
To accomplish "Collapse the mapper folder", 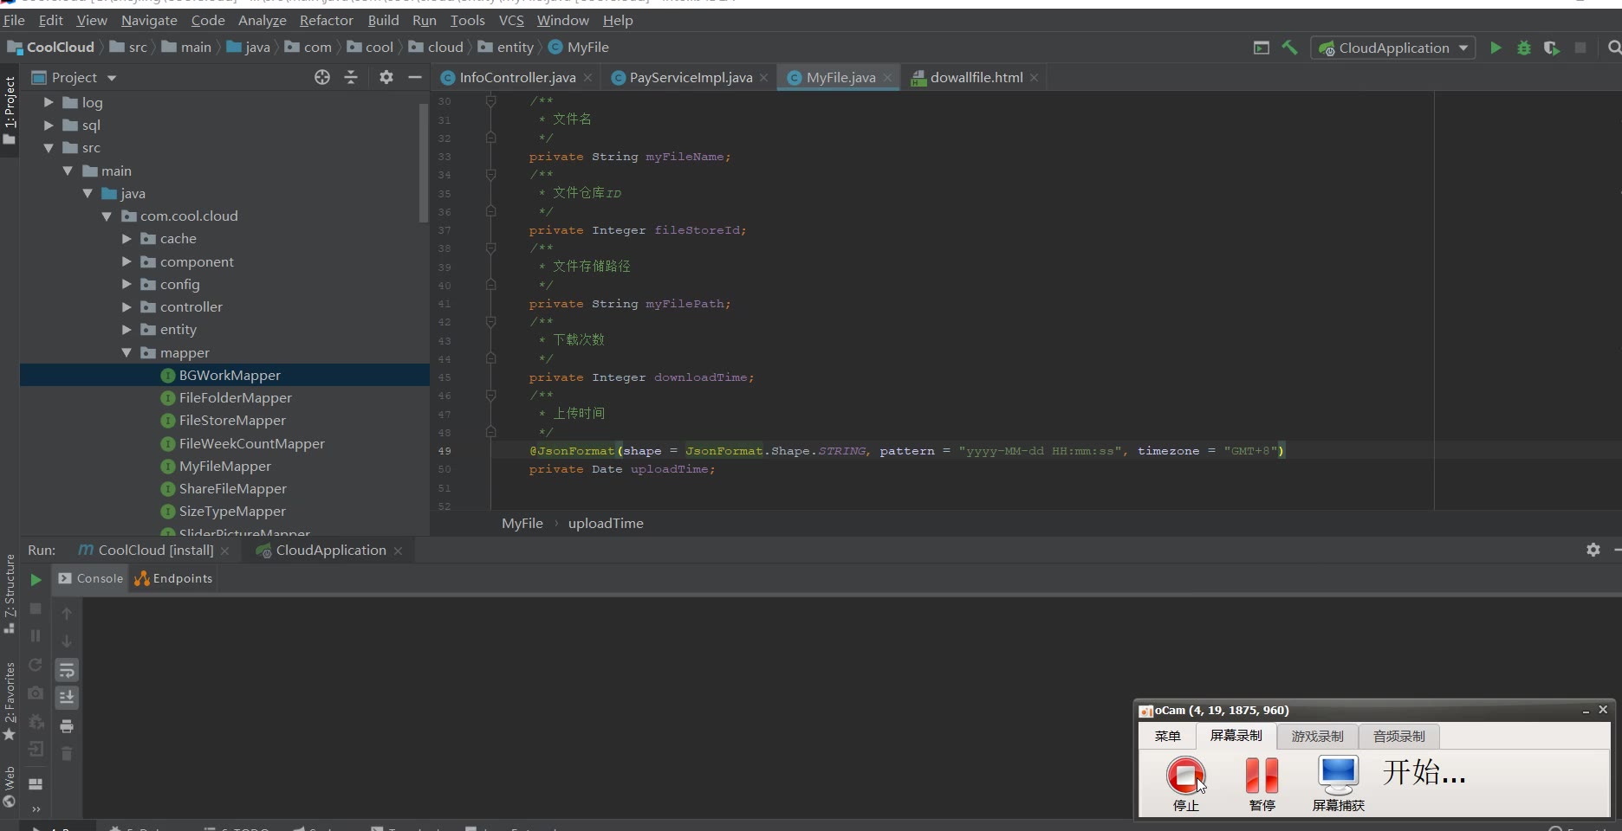I will [127, 353].
